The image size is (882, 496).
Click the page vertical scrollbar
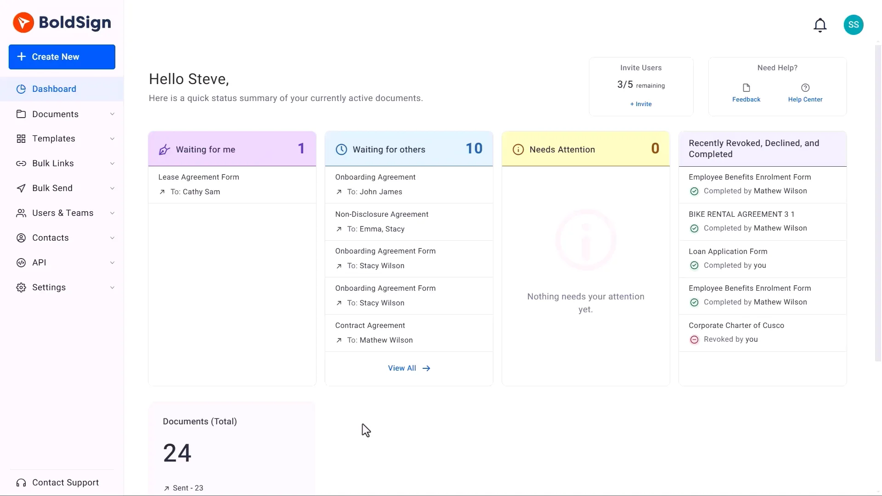pyautogui.click(x=877, y=202)
